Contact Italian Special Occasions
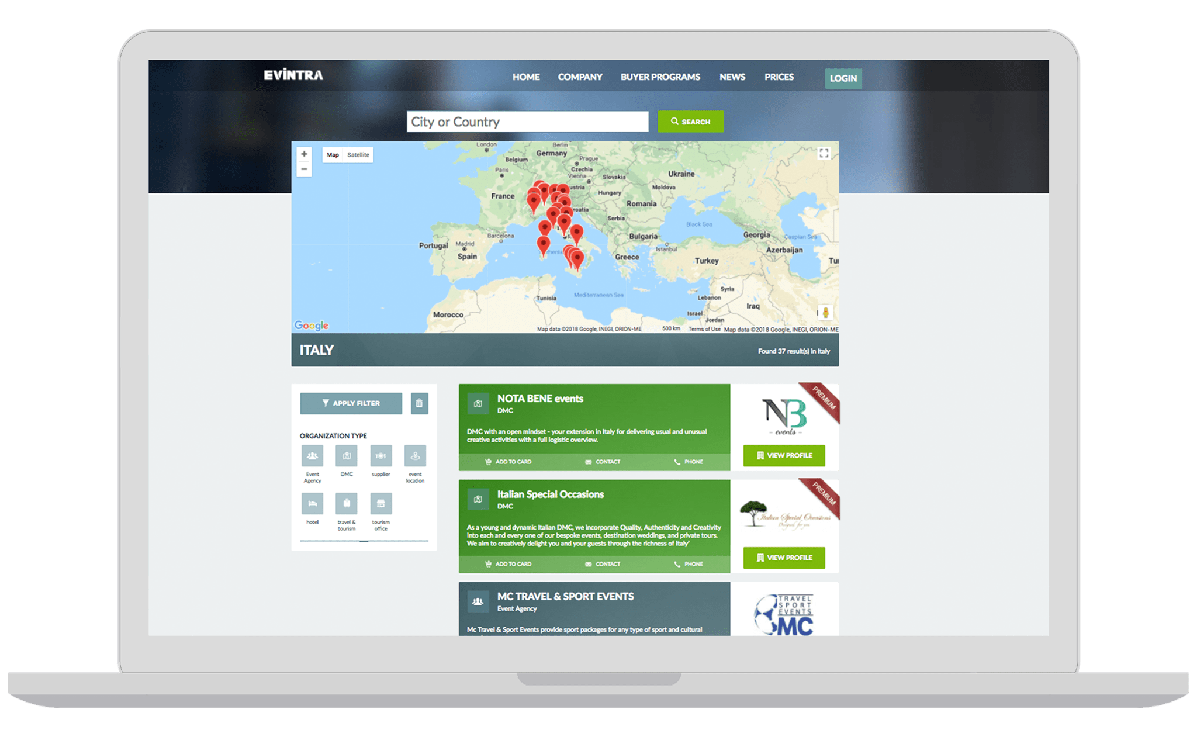1197x737 pixels. [x=603, y=564]
